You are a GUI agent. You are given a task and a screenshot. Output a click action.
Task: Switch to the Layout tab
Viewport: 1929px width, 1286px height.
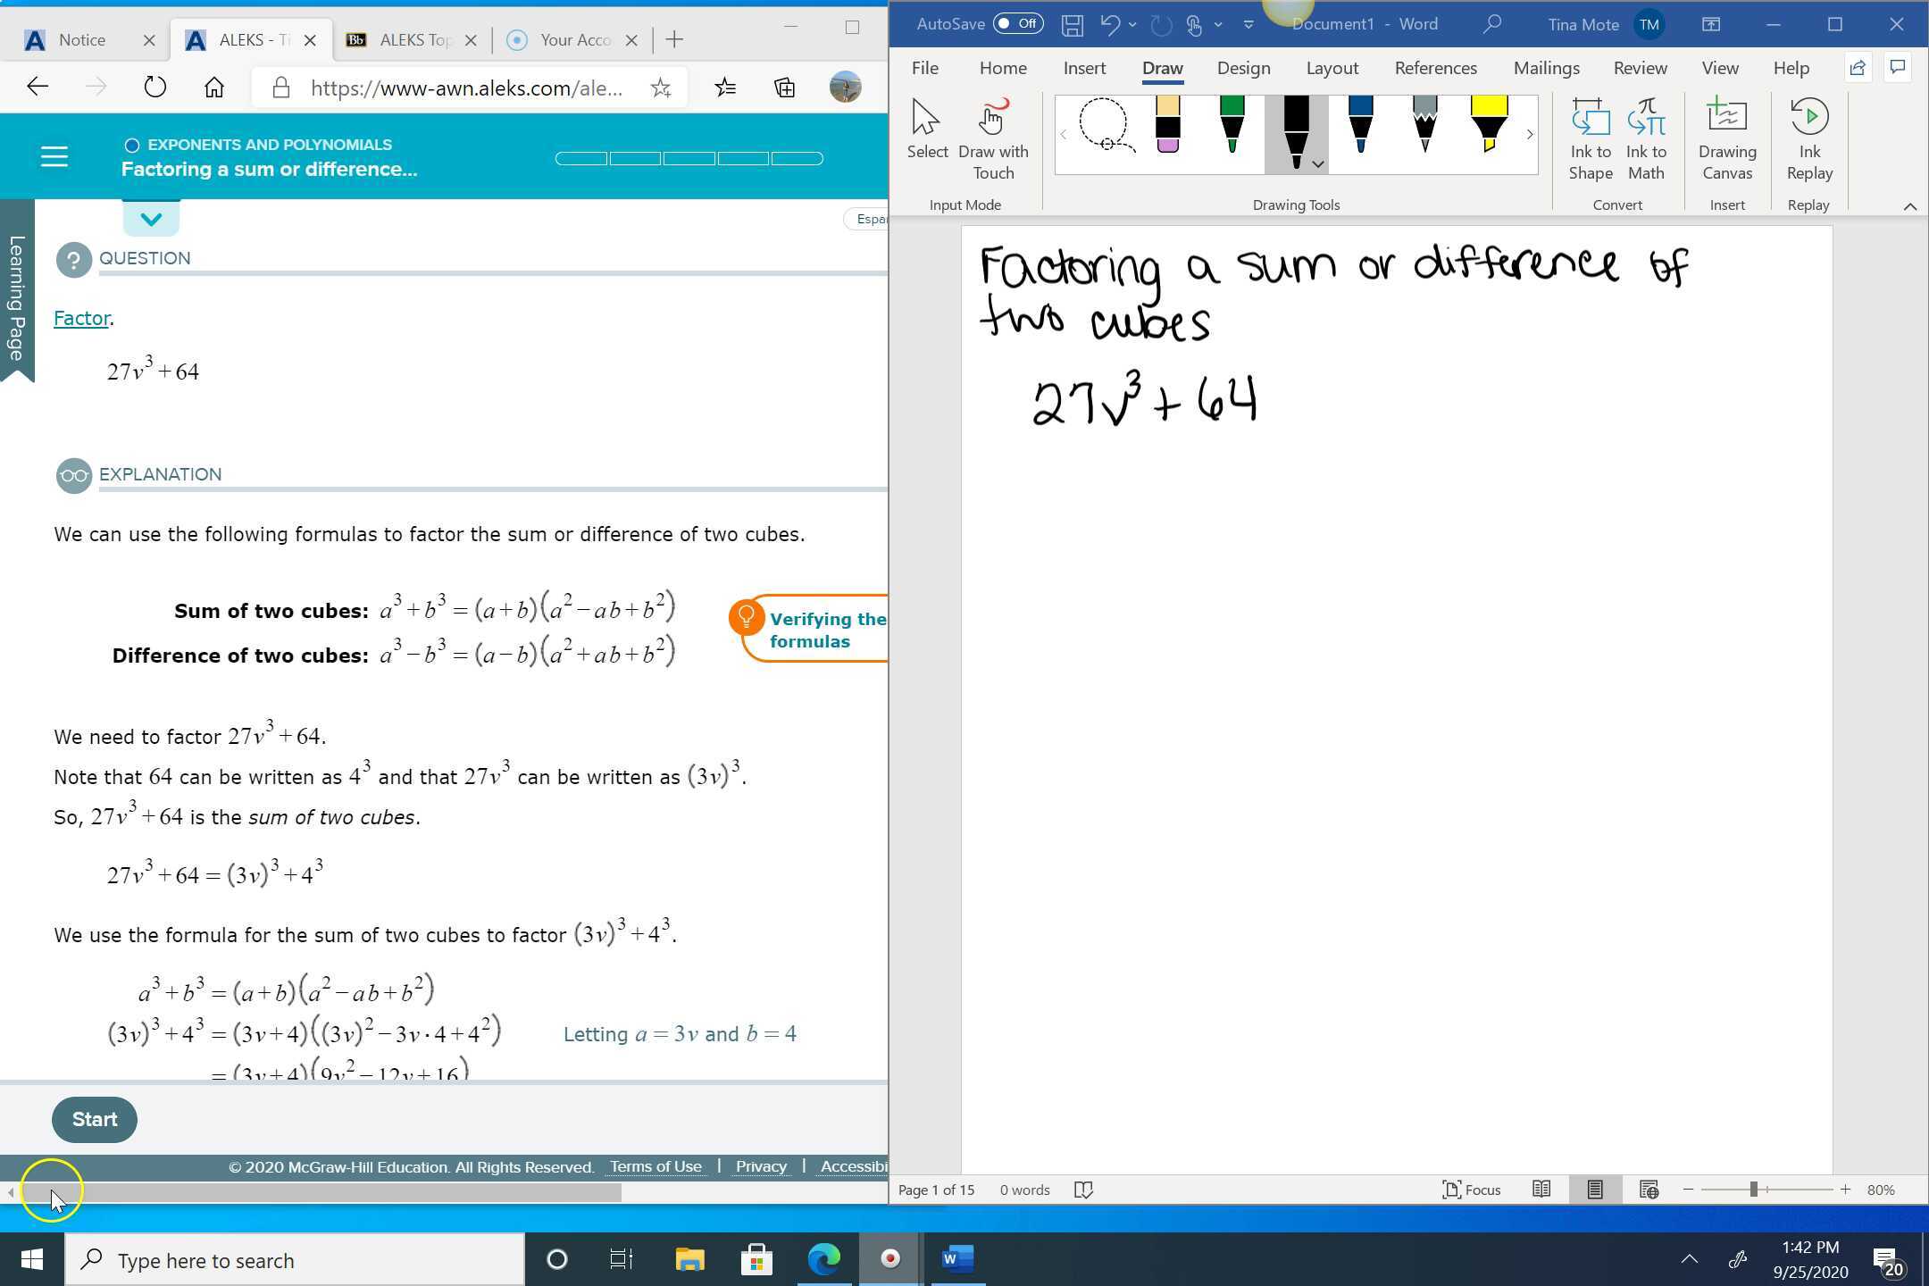[1332, 68]
